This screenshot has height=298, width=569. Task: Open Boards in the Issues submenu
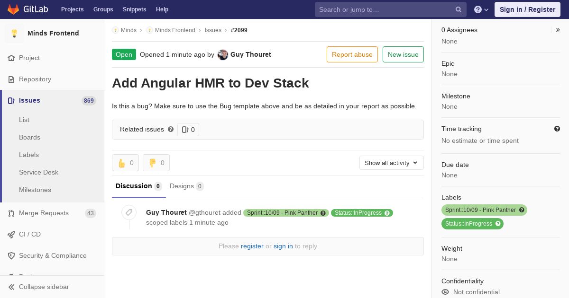29,137
